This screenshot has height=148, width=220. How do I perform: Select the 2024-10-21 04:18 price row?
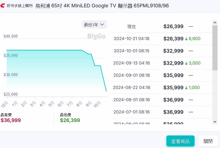(162, 39)
